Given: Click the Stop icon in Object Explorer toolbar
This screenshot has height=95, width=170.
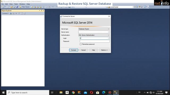Looking at the screenshot, I should pyautogui.click(x=16, y=13).
